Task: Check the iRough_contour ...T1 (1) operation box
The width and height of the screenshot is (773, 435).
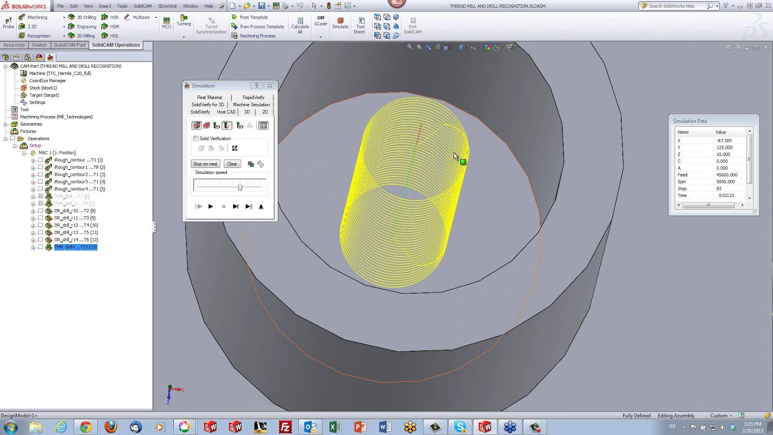Action: (40, 160)
